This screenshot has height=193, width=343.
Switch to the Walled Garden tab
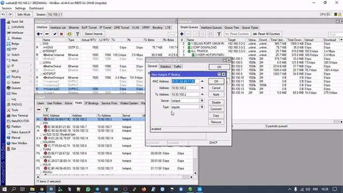click(x=129, y=103)
